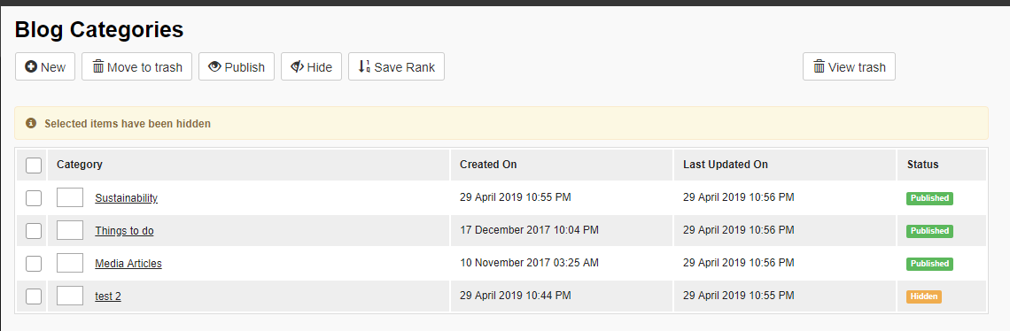Click the trash icon on View trash
This screenshot has width=1010, height=331.
tap(819, 67)
